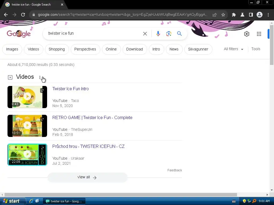Filter results by Perspectives
The height and width of the screenshot is (205, 274).
pyautogui.click(x=85, y=49)
